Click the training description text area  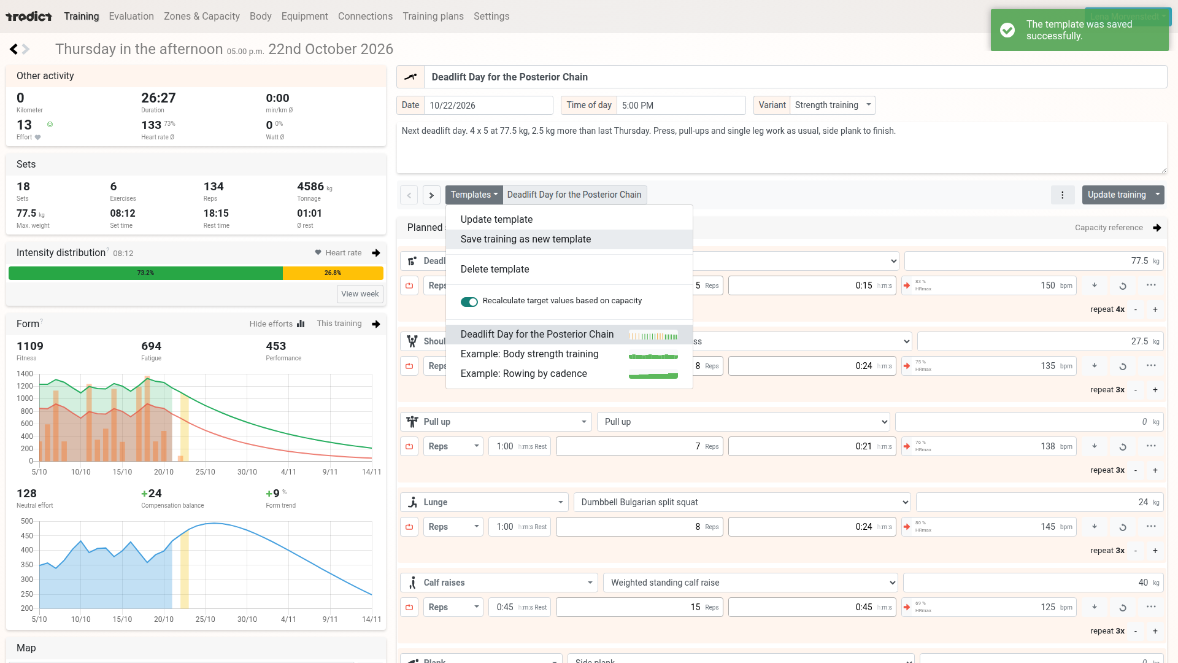pos(782,148)
